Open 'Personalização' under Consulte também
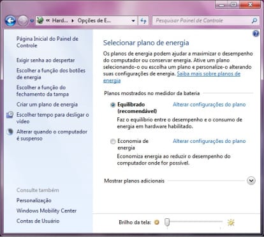Screen dimensions: 264x238 [x=34, y=200]
